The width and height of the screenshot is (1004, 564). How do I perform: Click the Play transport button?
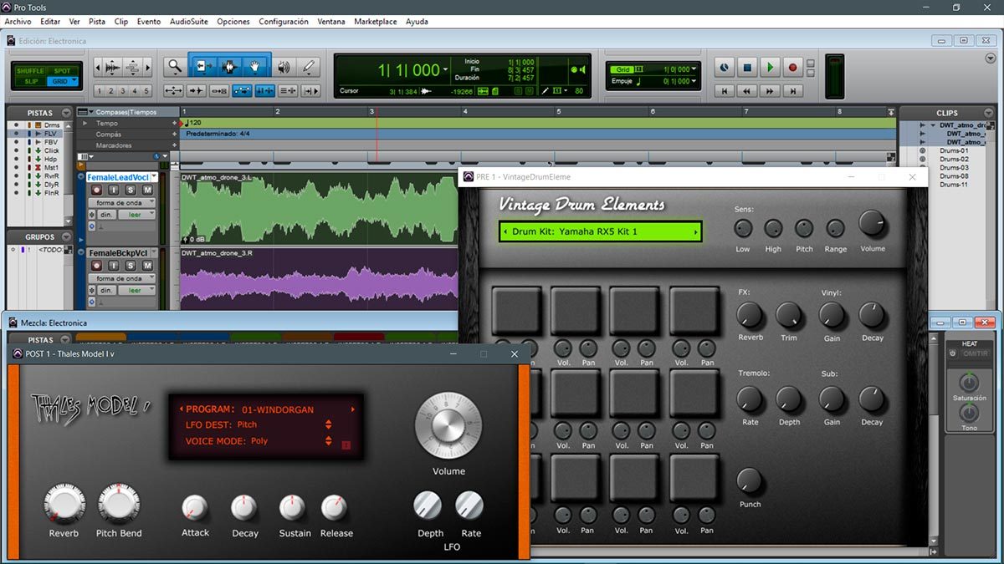click(771, 68)
